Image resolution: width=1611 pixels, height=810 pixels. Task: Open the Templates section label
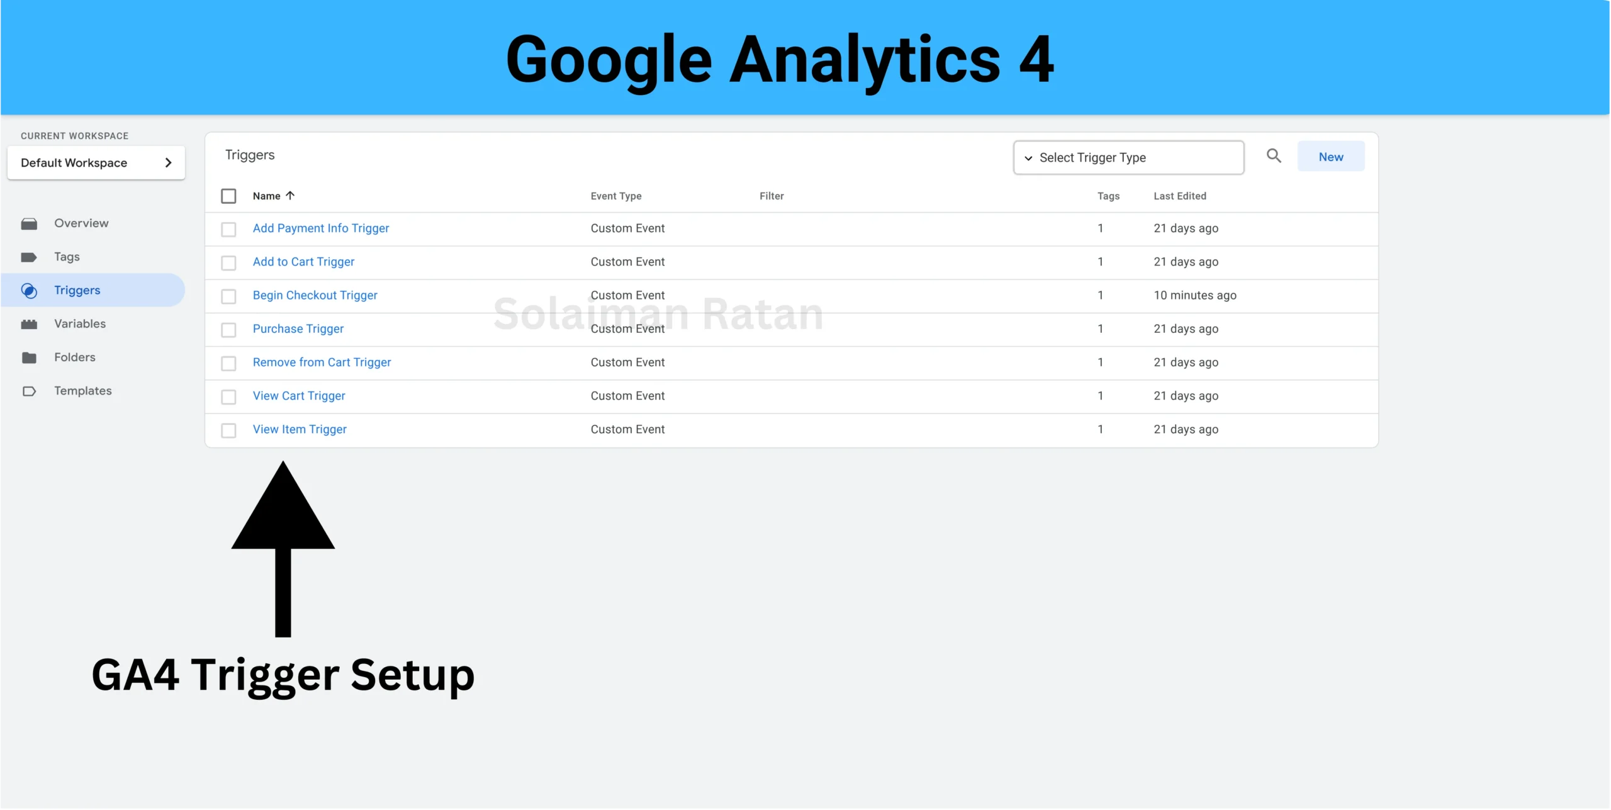[82, 391]
